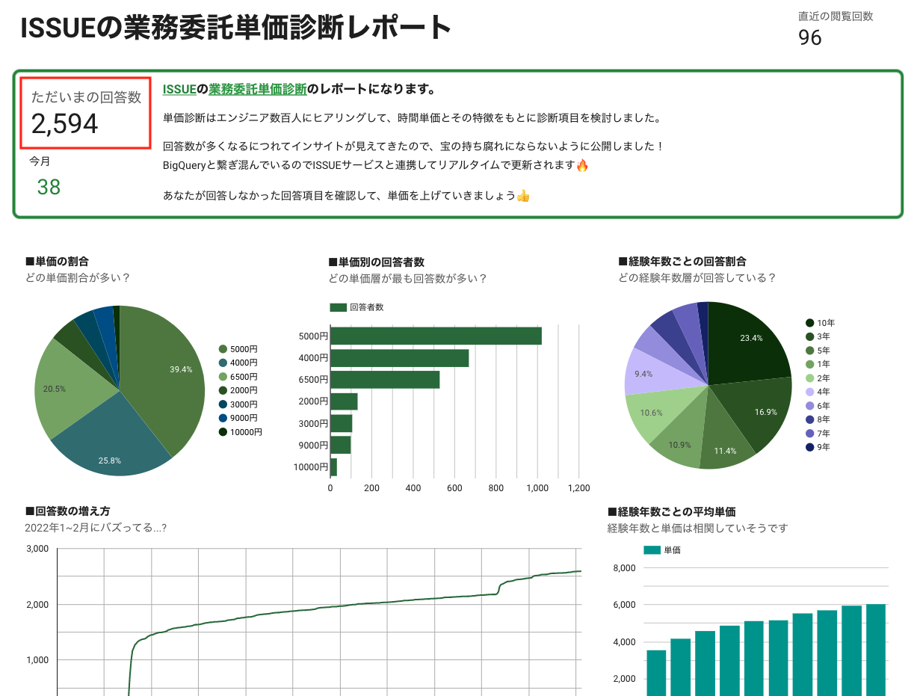
Task: Click the 9年 legend entry in experience pie
Action: pyautogui.click(x=818, y=447)
